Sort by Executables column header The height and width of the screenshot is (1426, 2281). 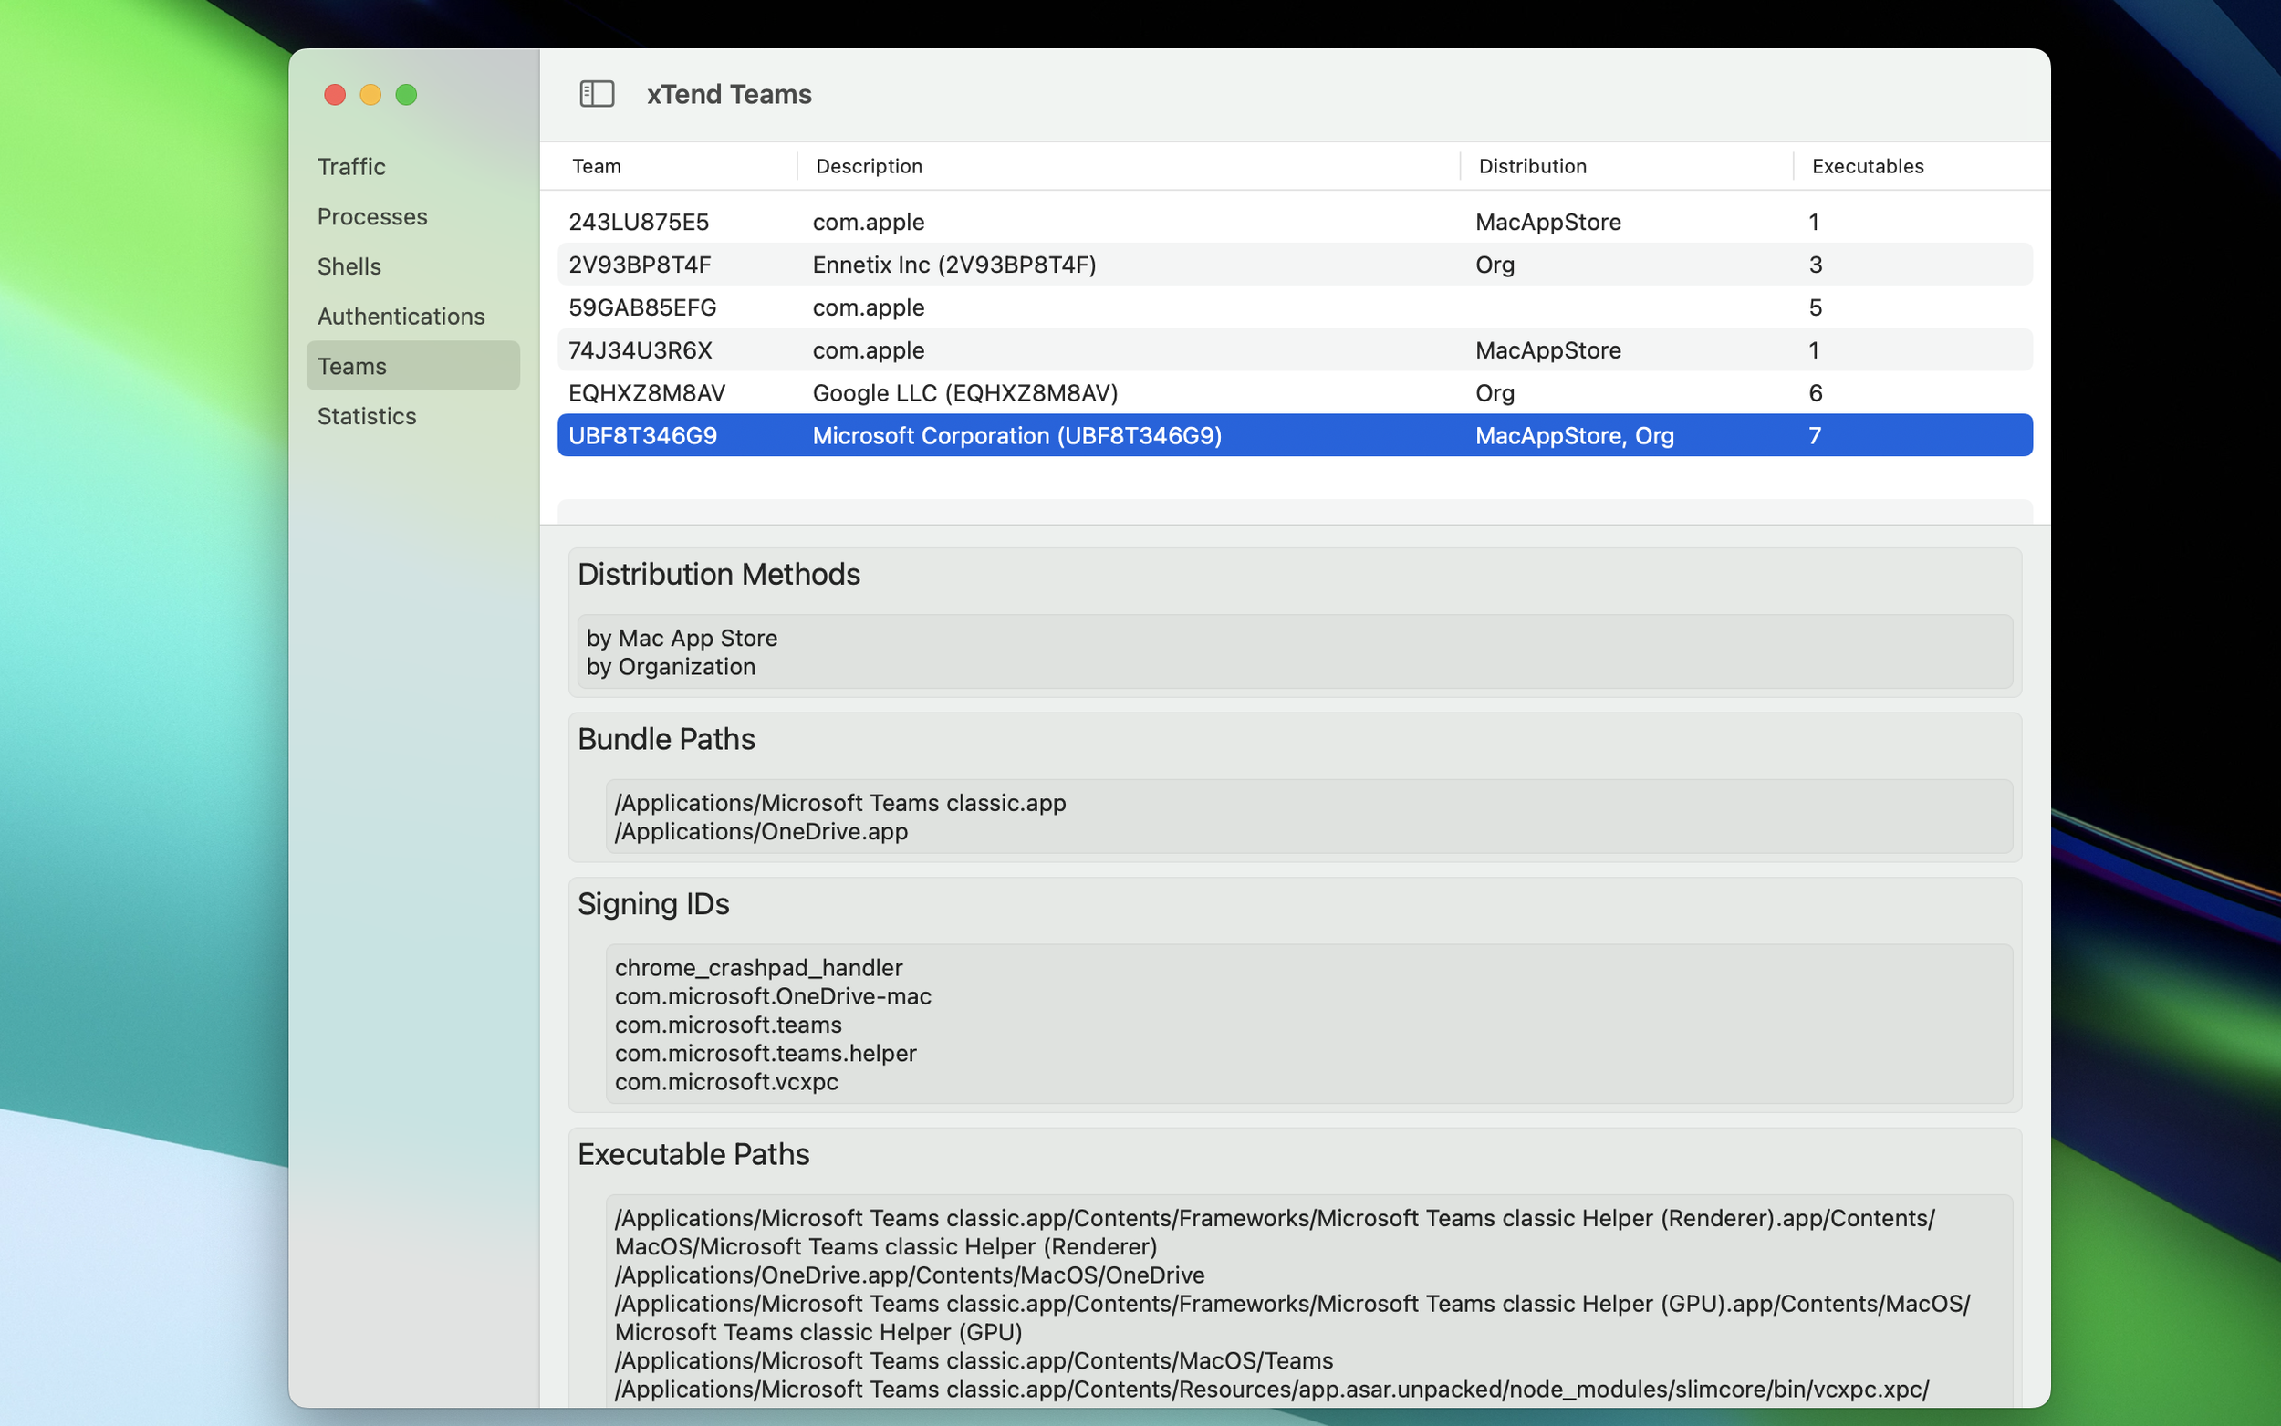click(x=1867, y=166)
